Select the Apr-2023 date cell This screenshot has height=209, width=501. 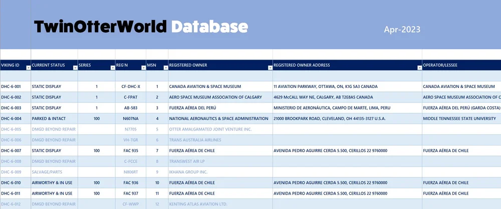[x=402, y=29]
